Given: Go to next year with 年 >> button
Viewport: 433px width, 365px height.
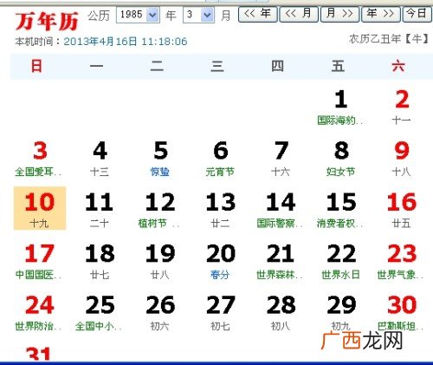Looking at the screenshot, I should 381,14.
